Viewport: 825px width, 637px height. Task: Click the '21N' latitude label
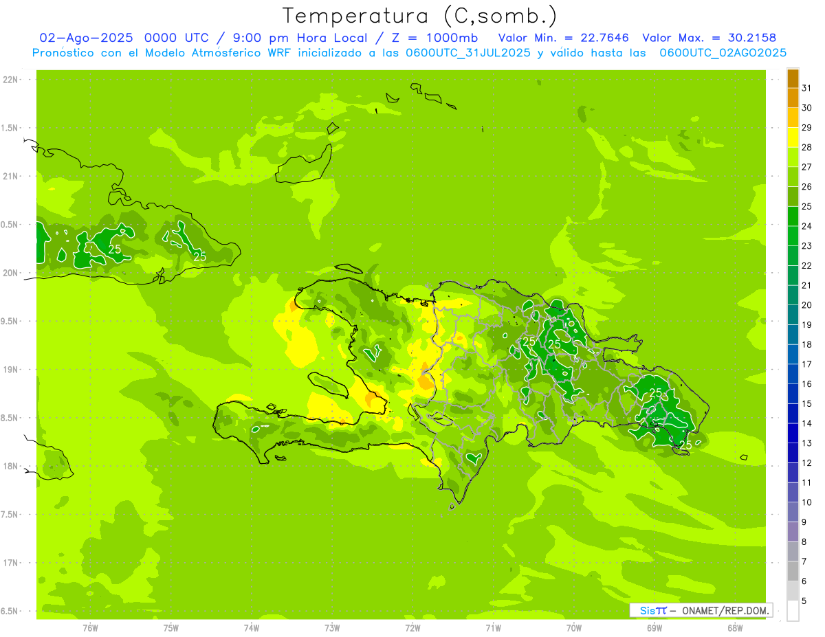[10, 177]
